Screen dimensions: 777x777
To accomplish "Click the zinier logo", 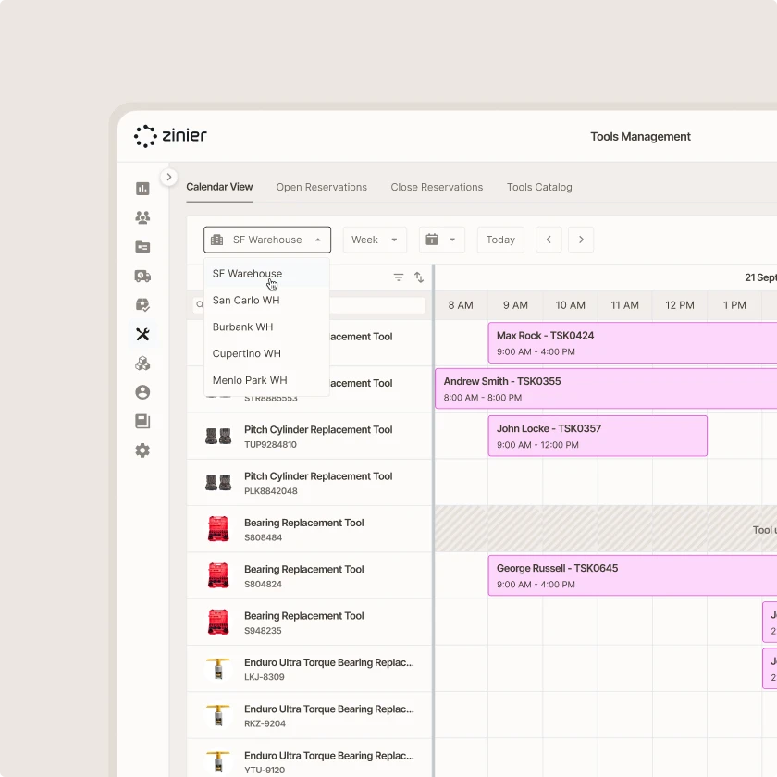I will [170, 136].
